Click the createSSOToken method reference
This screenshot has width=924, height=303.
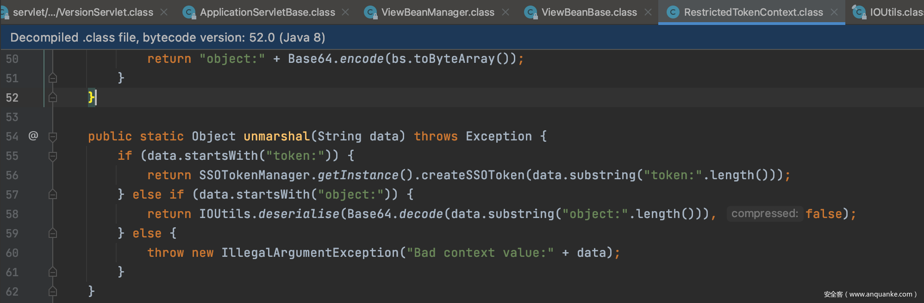[473, 175]
